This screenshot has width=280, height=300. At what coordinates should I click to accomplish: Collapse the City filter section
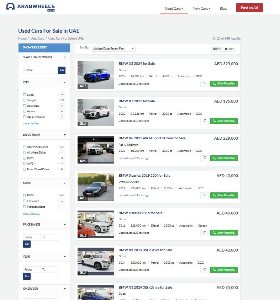(x=44, y=82)
